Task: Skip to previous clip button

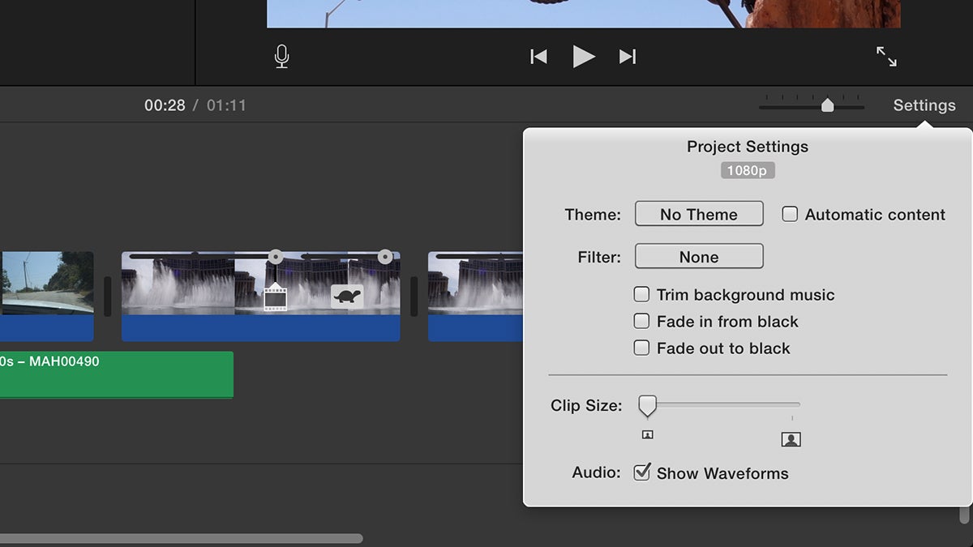Action: [x=538, y=56]
